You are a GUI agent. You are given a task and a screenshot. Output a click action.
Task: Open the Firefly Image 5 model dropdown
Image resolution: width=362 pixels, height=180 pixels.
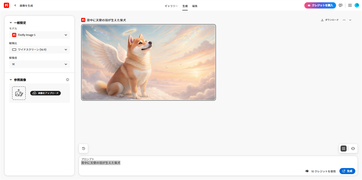(x=40, y=35)
